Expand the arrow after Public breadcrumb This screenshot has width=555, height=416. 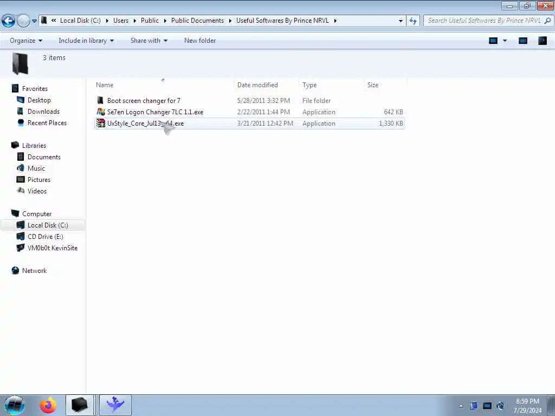(165, 21)
